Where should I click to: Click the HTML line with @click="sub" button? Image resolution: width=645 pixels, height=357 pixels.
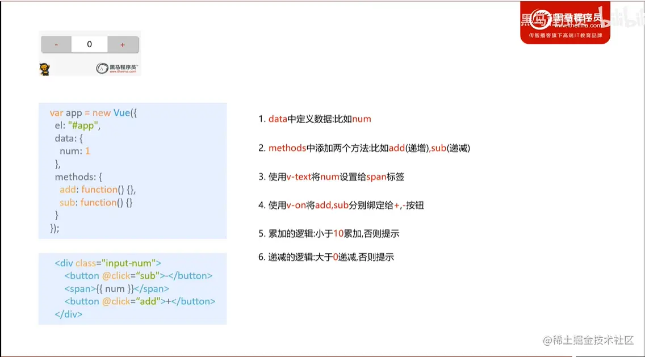pyautogui.click(x=138, y=276)
